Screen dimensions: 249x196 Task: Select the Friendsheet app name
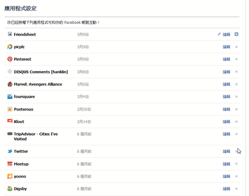[x=25, y=34]
